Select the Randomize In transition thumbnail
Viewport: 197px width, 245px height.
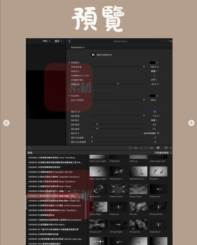click(x=118, y=171)
